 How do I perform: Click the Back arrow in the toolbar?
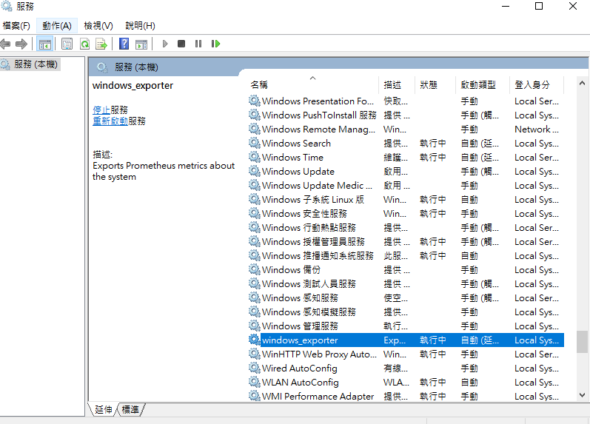point(6,44)
